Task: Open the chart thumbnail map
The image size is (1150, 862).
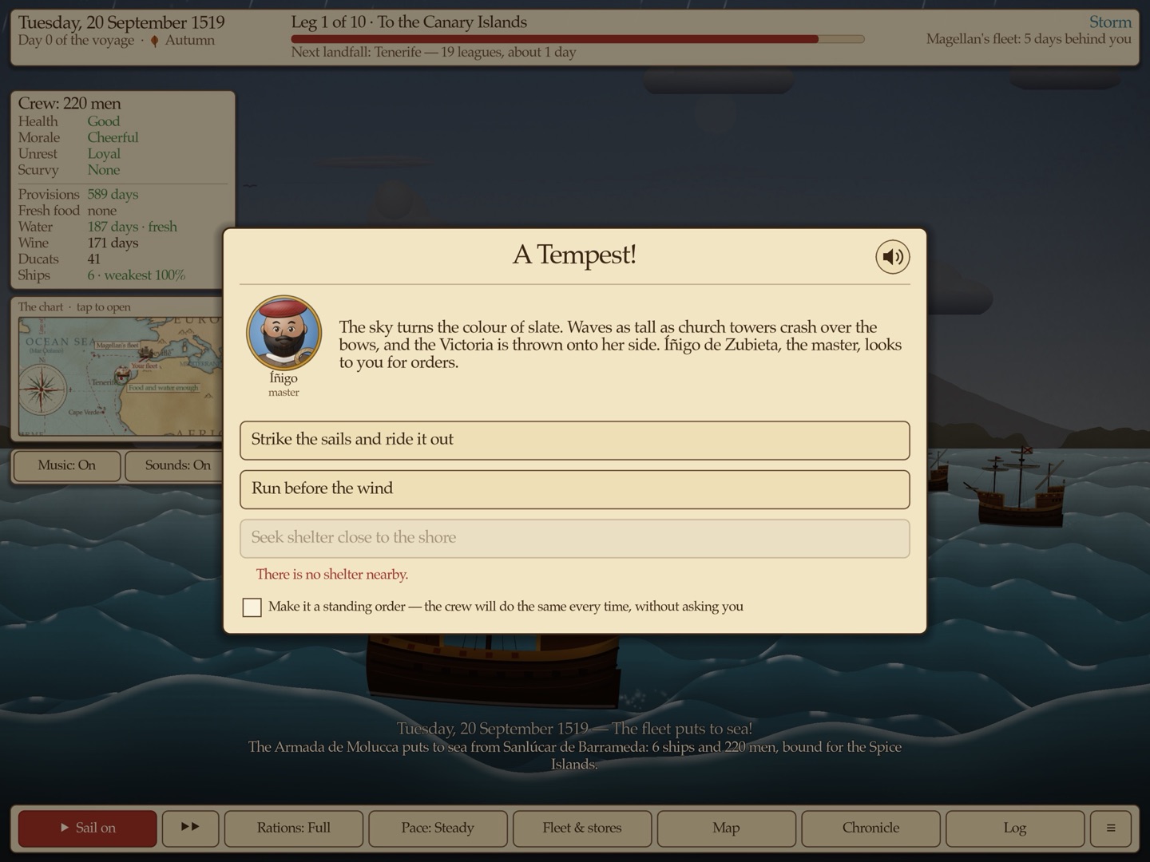Action: click(120, 376)
